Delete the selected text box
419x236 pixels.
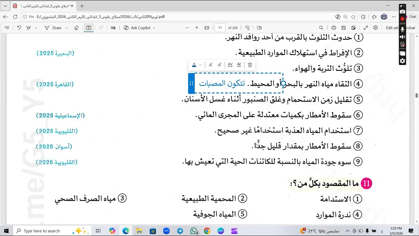coord(250,65)
